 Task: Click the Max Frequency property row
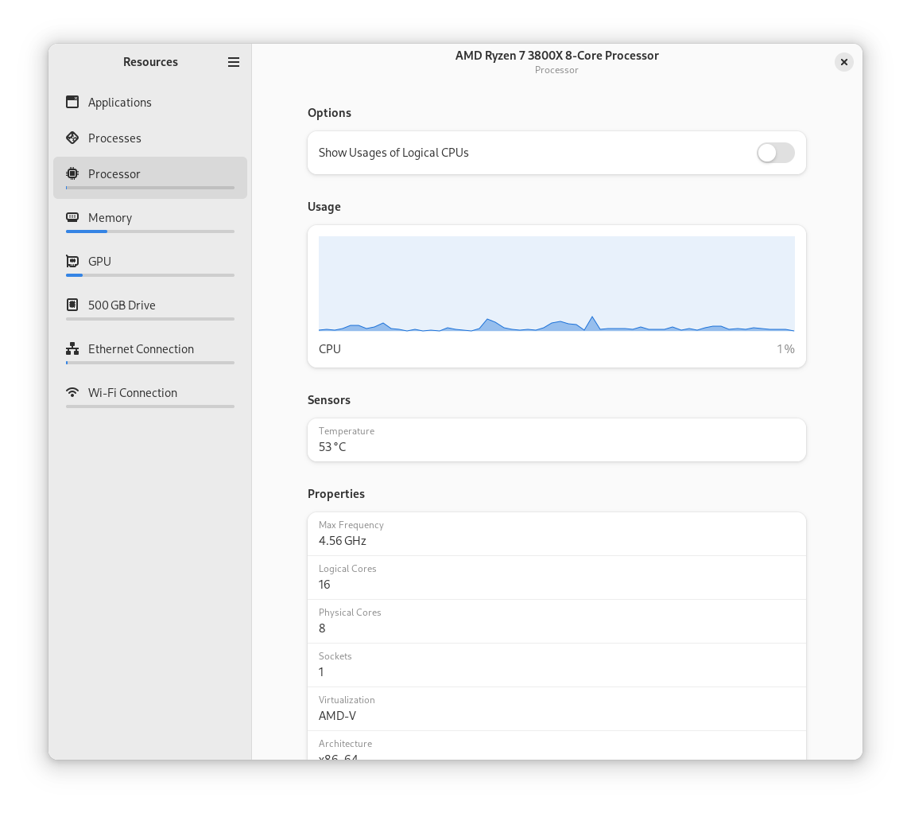pos(556,533)
